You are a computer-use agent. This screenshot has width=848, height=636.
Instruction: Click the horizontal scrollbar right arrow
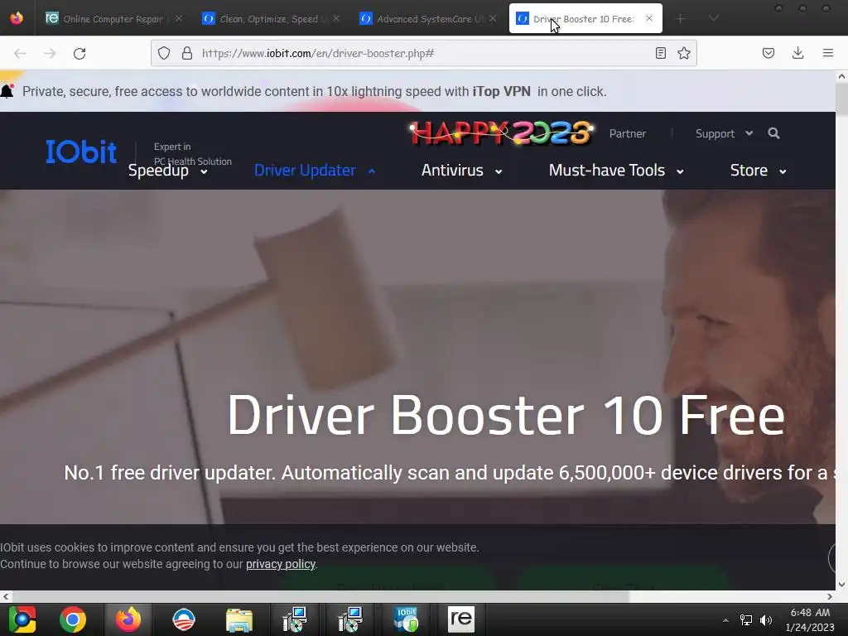tap(830, 596)
